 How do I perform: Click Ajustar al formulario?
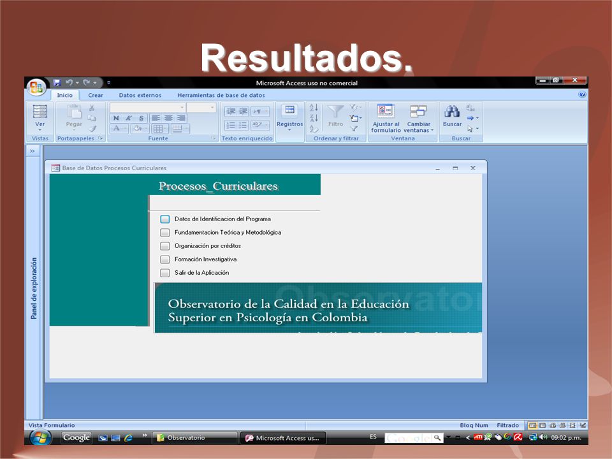point(386,119)
